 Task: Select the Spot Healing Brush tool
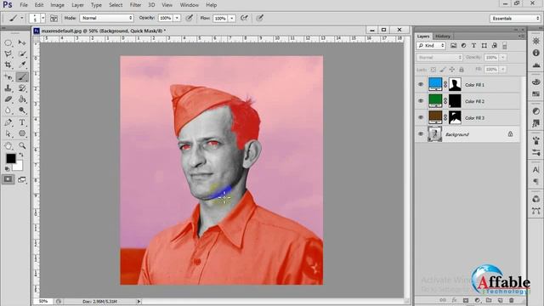pyautogui.click(x=8, y=76)
